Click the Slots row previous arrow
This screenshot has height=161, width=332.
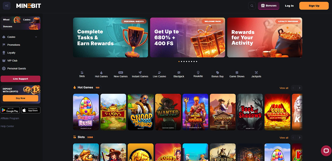(293, 137)
